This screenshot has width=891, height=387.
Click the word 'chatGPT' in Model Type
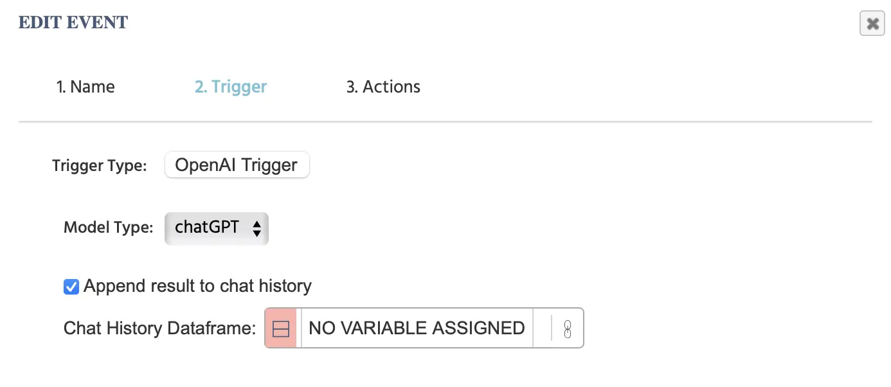207,228
